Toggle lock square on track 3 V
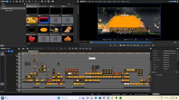179x100 pixels. (x=17, y=77)
